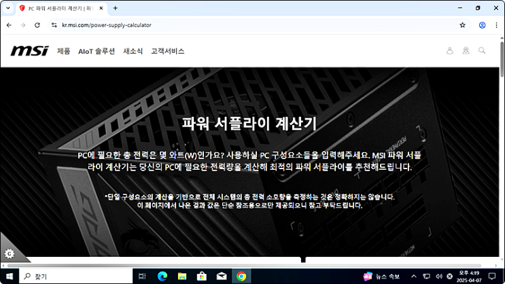The image size is (505, 284).
Task: Launch Microsoft Edge from taskbar
Action: [162, 277]
